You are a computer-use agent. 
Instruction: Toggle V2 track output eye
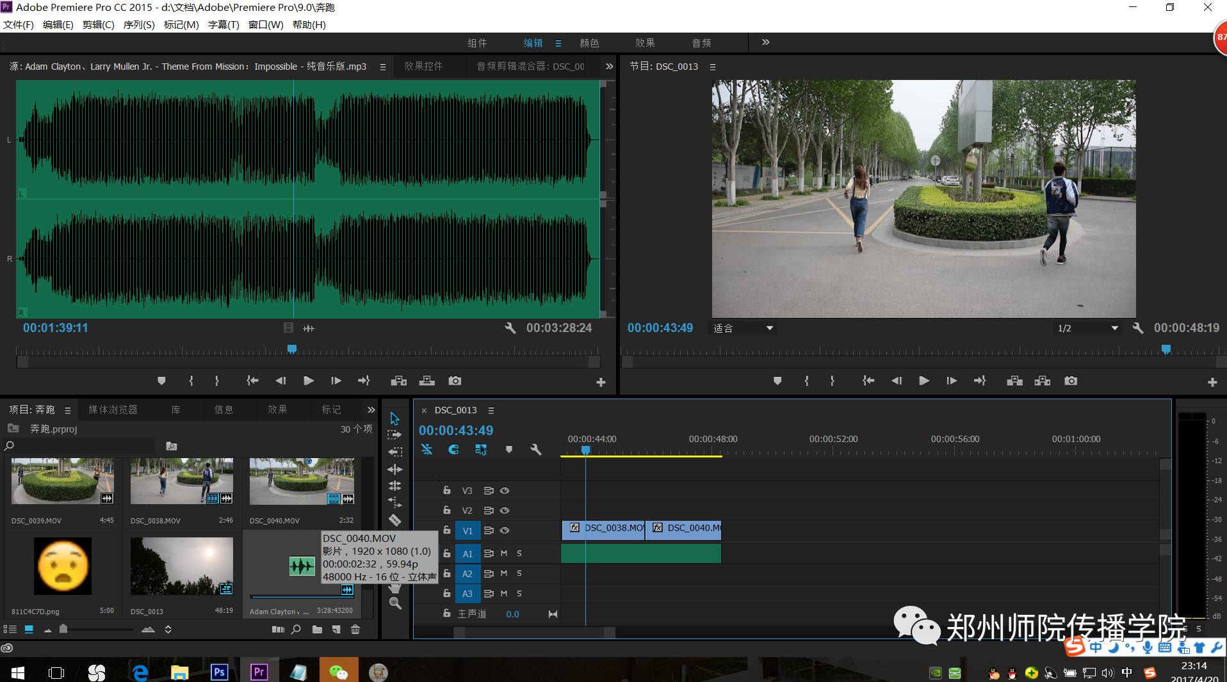click(505, 511)
